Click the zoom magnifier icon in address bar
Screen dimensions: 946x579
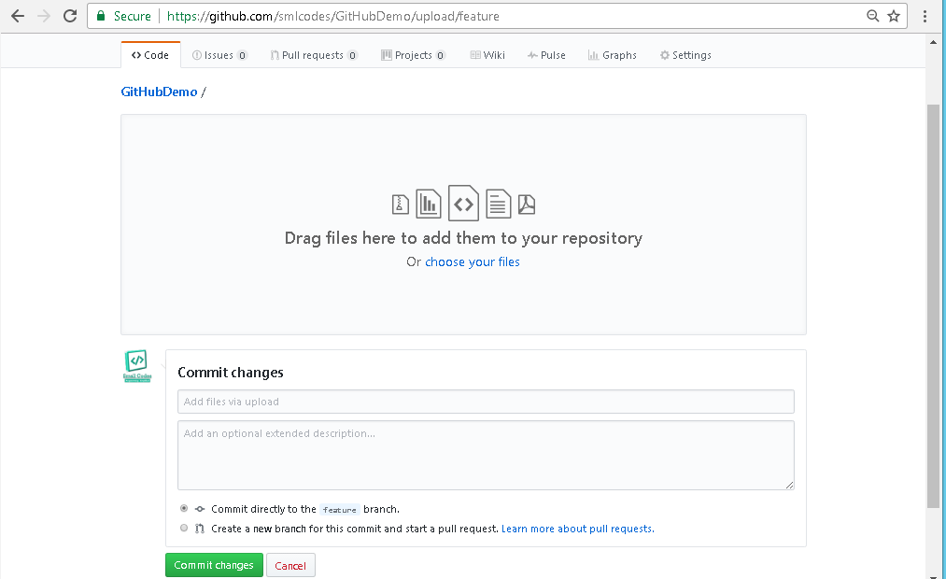(873, 16)
